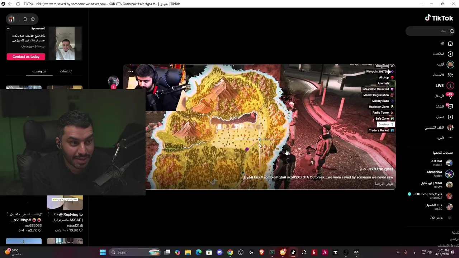Image resolution: width=459 pixels, height=258 pixels.
Task: Open File Explorer from taskbar
Action: point(188,252)
